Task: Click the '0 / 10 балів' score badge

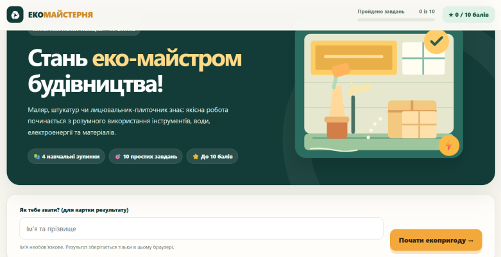Action: [x=468, y=15]
